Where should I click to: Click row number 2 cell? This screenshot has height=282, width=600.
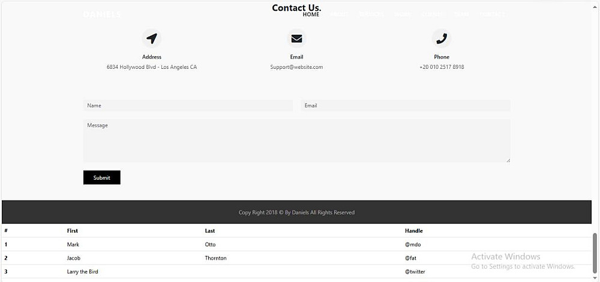click(x=6, y=258)
